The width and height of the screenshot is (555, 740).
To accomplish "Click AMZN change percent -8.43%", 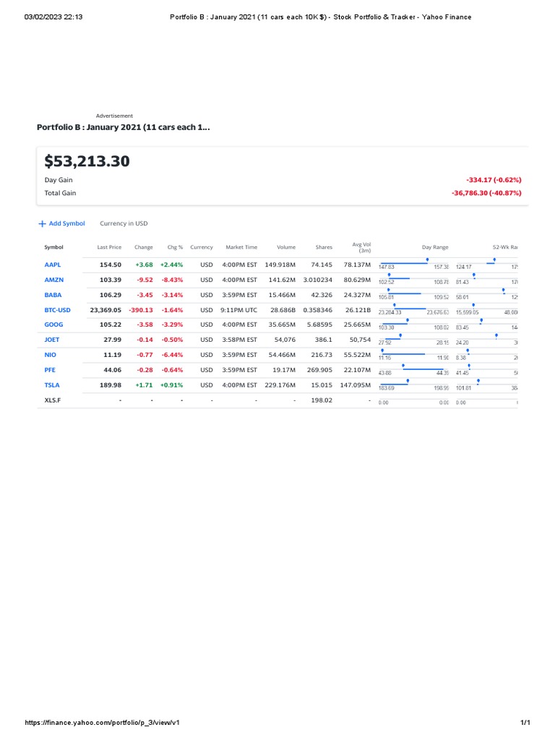I will click(172, 280).
